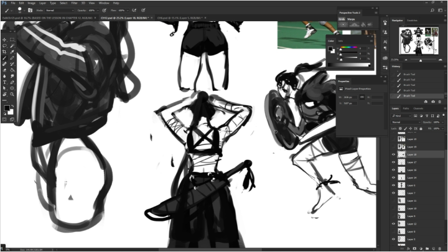Open the Edit Toolbar ellipsis button

pos(4,100)
